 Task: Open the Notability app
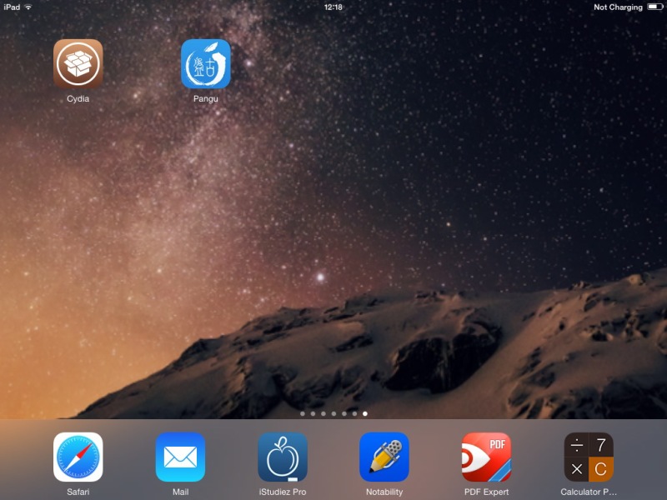(x=384, y=457)
